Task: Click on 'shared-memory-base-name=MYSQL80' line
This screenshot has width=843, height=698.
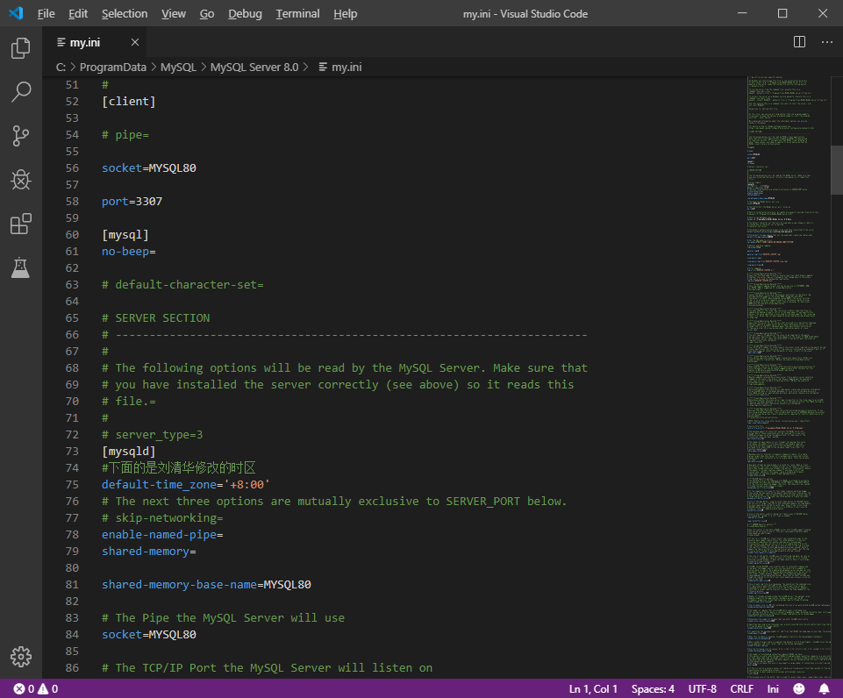Action: [206, 585]
